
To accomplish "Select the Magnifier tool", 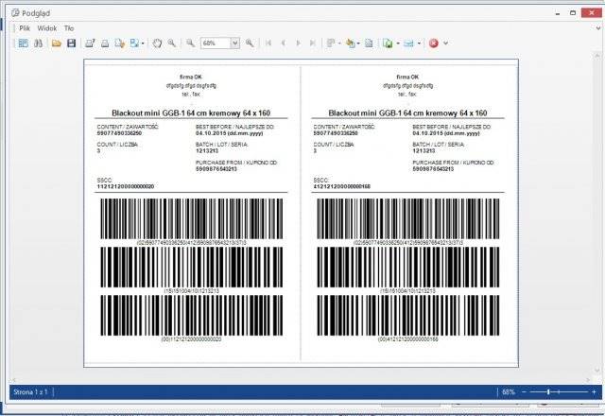I will [x=172, y=43].
